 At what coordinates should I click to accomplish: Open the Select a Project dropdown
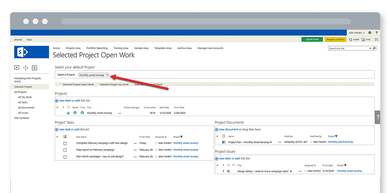tap(94, 75)
